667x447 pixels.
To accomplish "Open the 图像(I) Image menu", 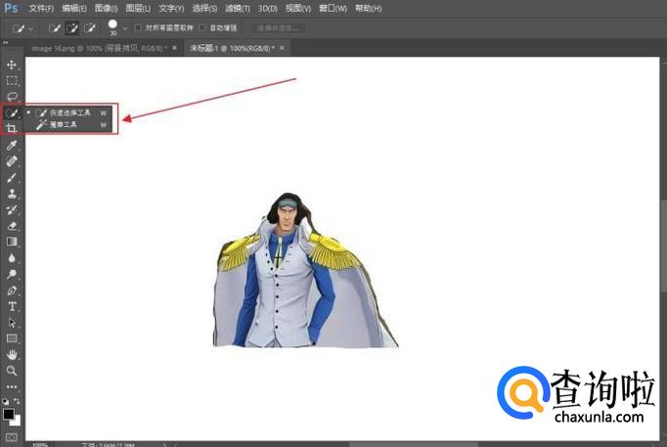I will (106, 9).
